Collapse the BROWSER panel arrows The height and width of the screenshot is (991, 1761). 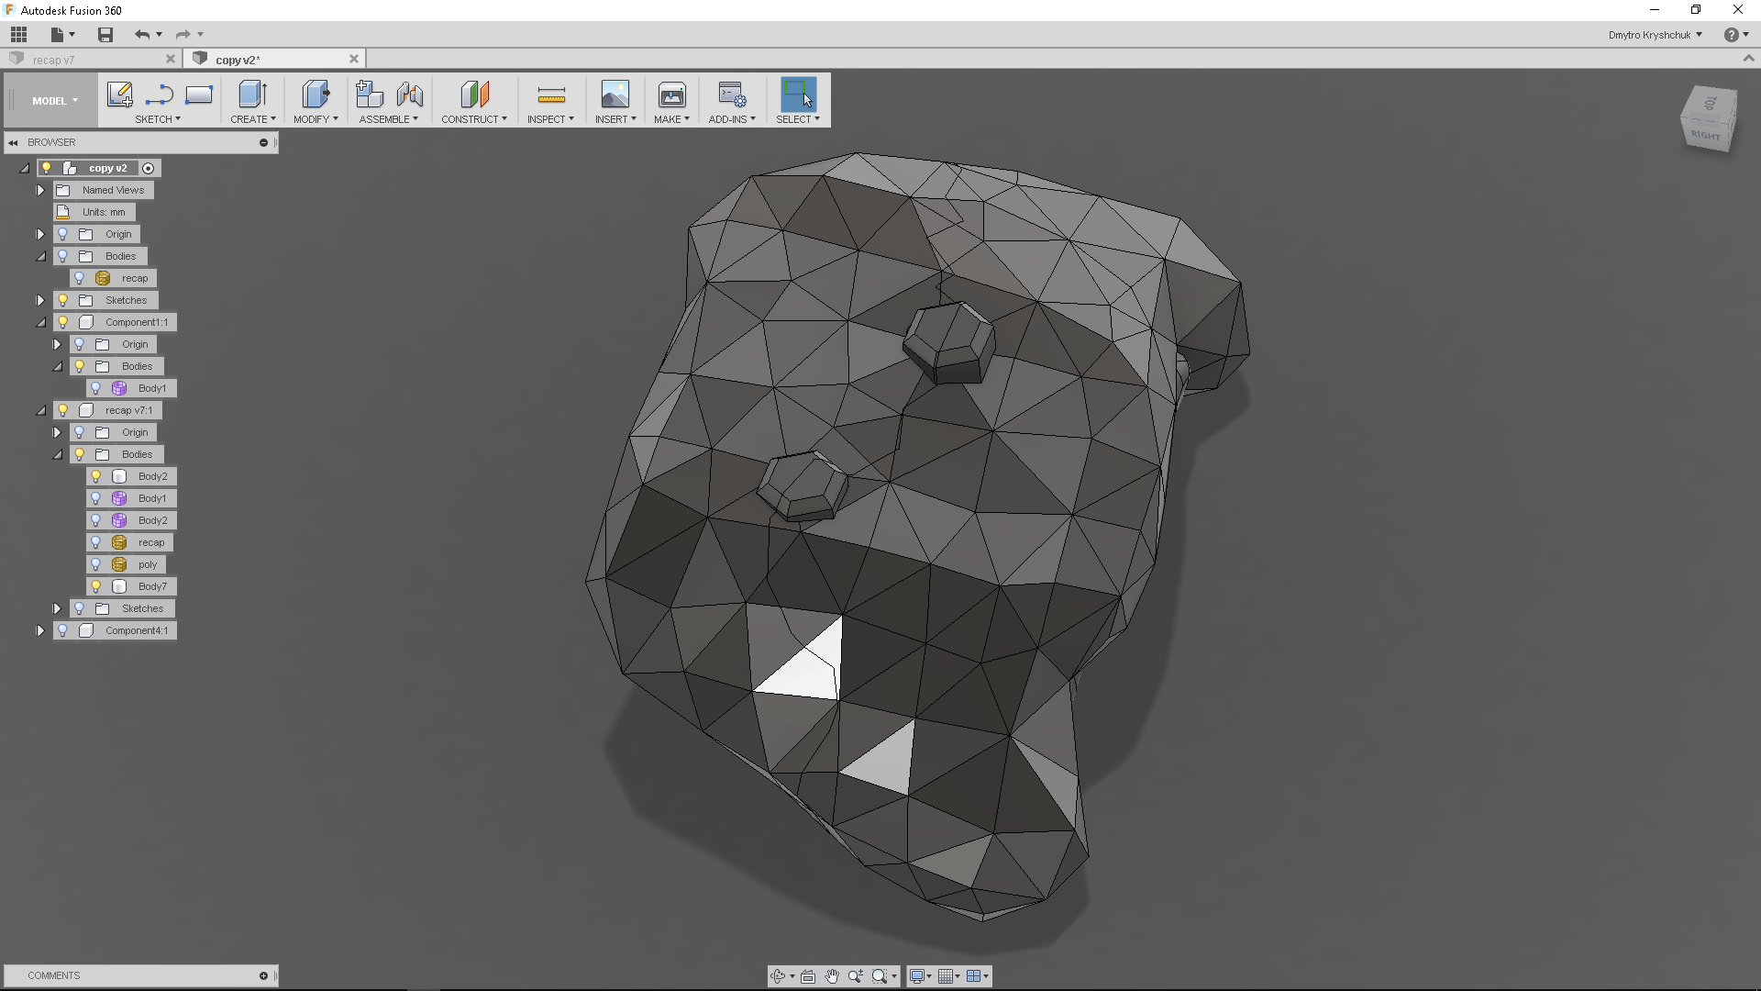coord(14,142)
